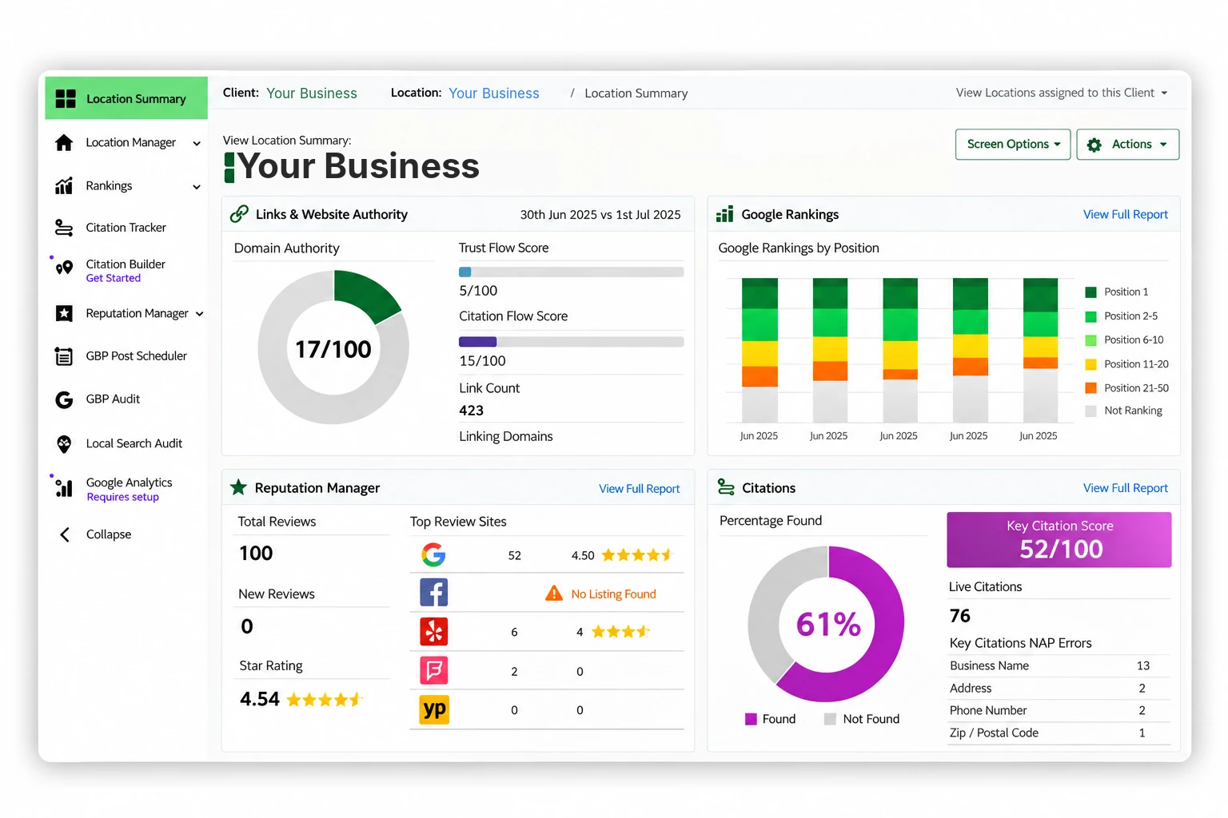Click the Get Started link under Citation Builder
1228x818 pixels.
[x=114, y=278]
